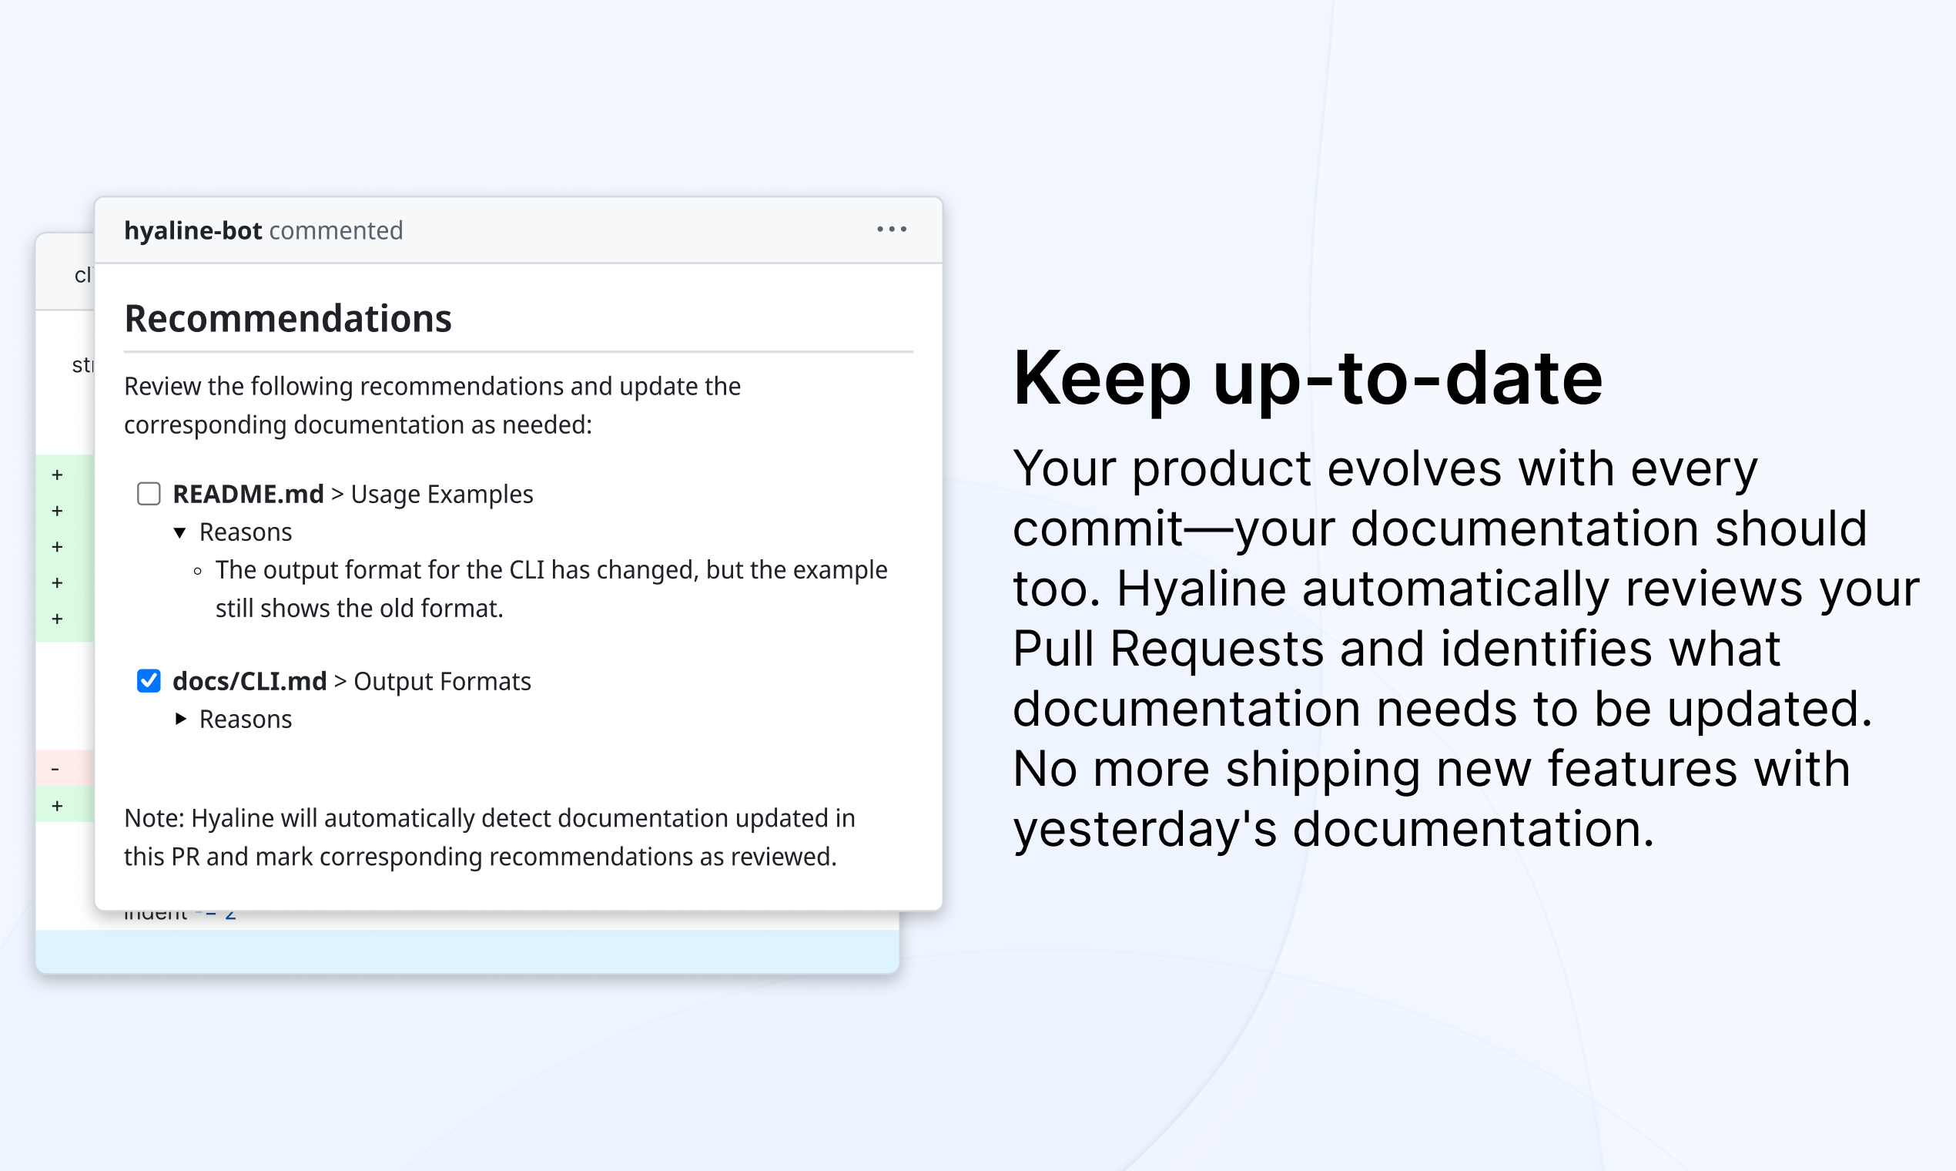
Task: Click the hyaline-bot commenter name
Action: click(x=193, y=230)
